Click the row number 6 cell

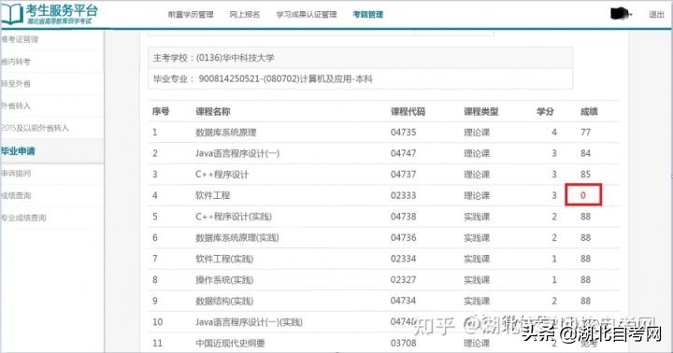coord(155,237)
